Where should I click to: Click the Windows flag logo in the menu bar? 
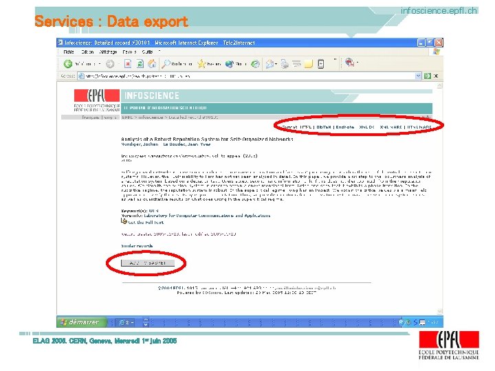[x=437, y=52]
